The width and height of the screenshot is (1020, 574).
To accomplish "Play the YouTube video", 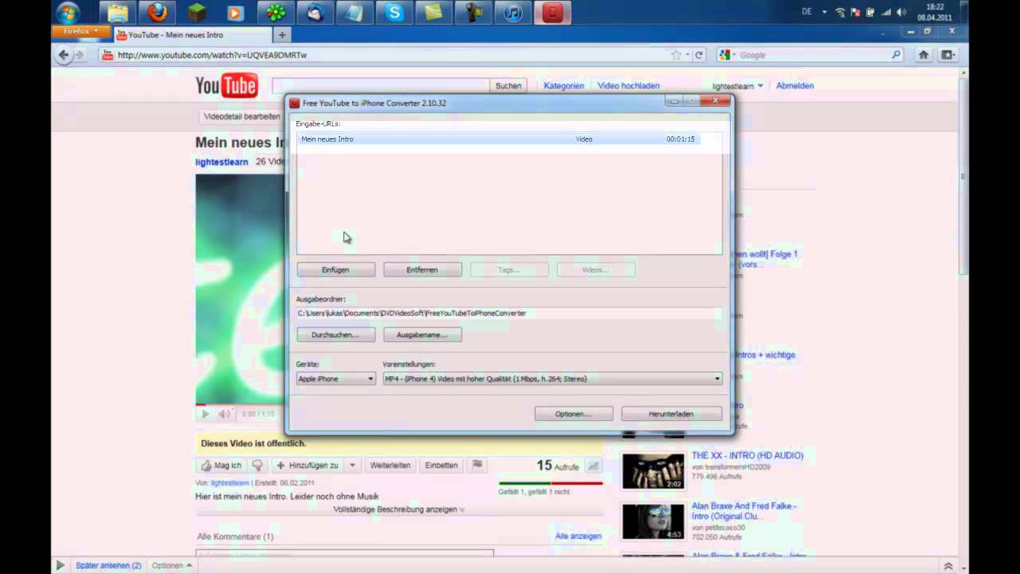I will (x=205, y=414).
